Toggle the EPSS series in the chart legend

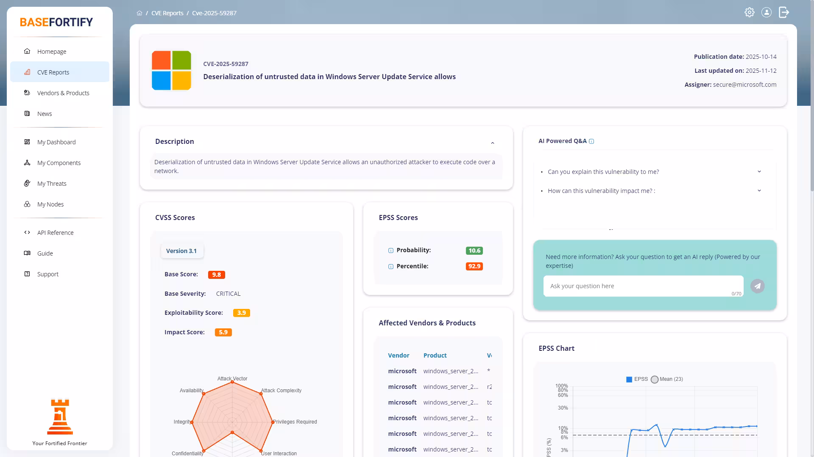[637, 379]
